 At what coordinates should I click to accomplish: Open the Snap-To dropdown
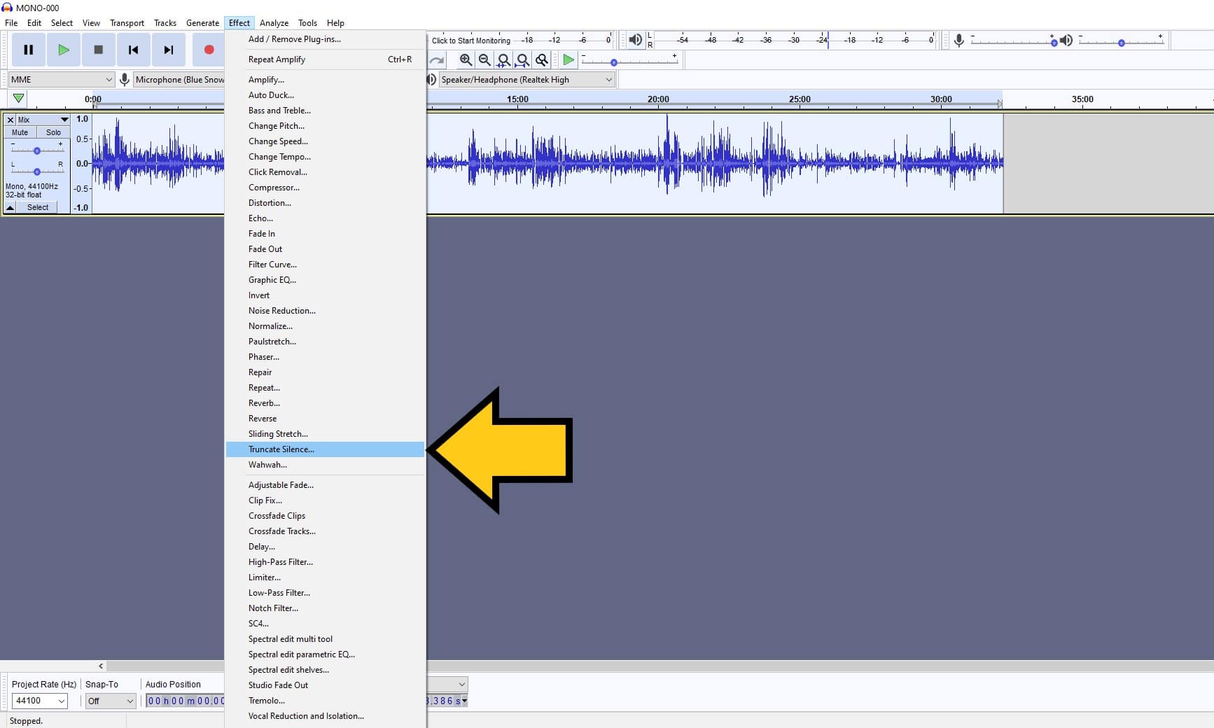coord(110,701)
